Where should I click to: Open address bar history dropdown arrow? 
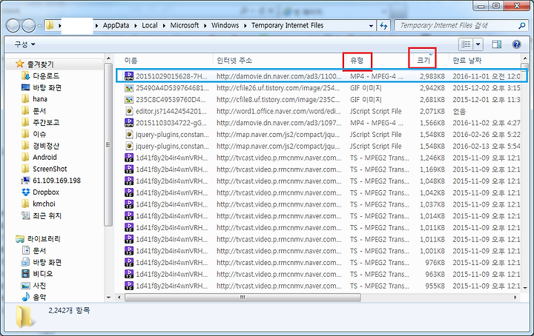[371, 25]
